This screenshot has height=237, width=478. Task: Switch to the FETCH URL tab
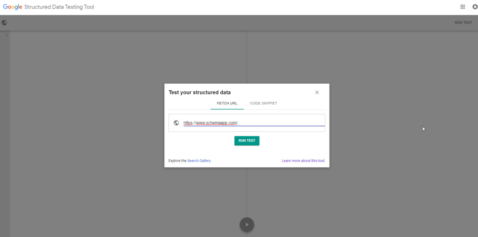[227, 103]
